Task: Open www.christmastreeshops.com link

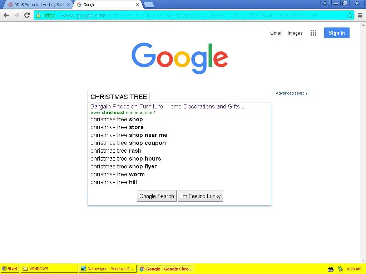Action: click(123, 113)
